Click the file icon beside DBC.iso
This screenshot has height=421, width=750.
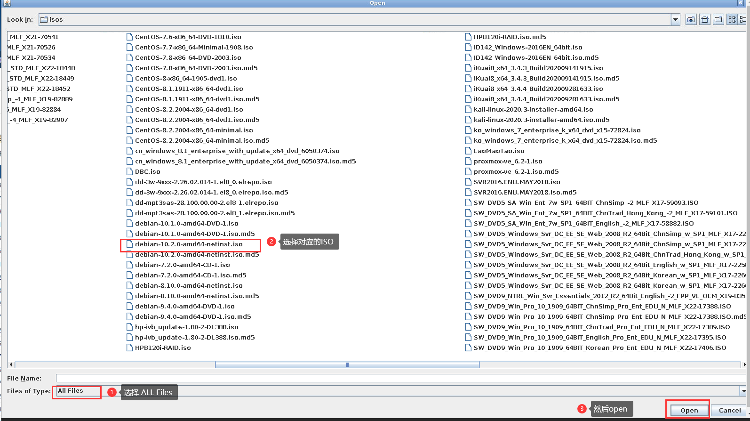pos(130,172)
